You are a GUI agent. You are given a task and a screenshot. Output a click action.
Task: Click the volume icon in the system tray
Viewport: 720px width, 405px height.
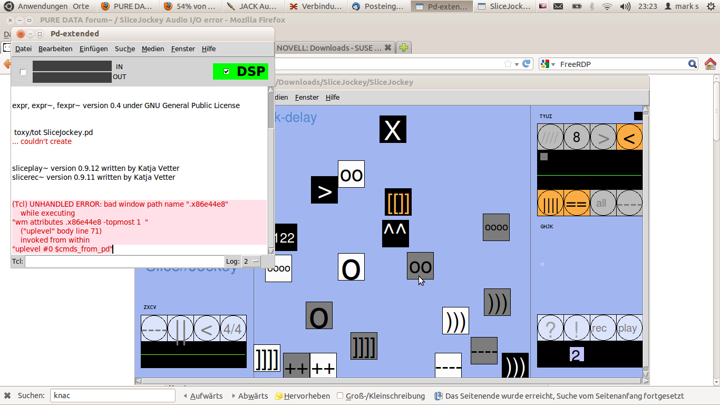pyautogui.click(x=625, y=6)
